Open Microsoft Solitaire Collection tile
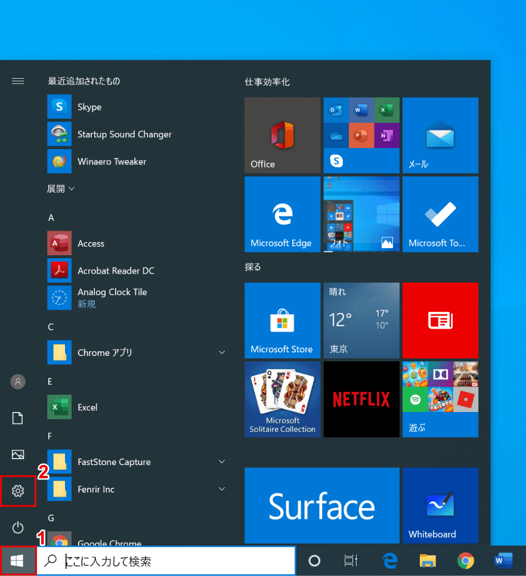The height and width of the screenshot is (576, 526). (283, 400)
